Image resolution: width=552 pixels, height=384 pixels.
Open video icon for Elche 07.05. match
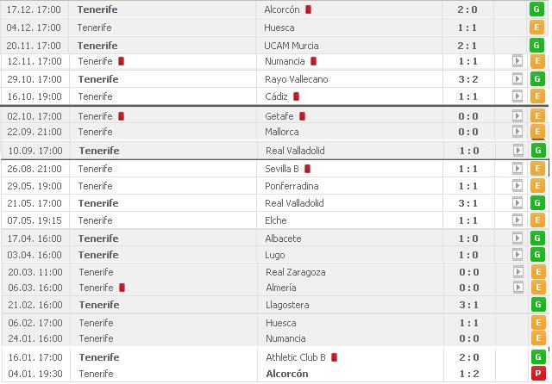coord(517,220)
